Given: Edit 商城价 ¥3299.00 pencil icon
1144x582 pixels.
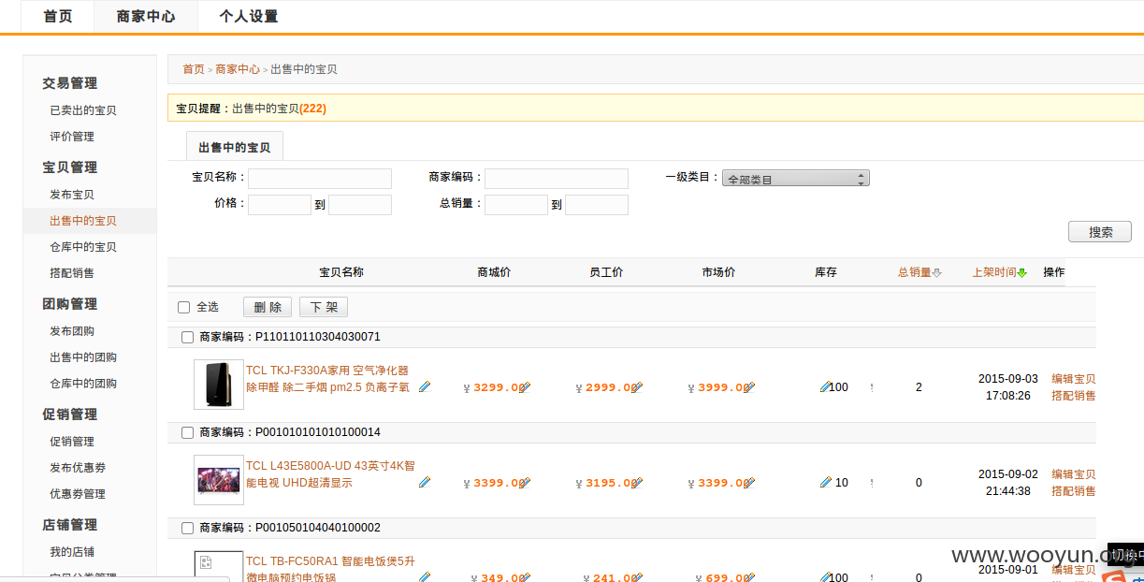Looking at the screenshot, I should (x=525, y=386).
